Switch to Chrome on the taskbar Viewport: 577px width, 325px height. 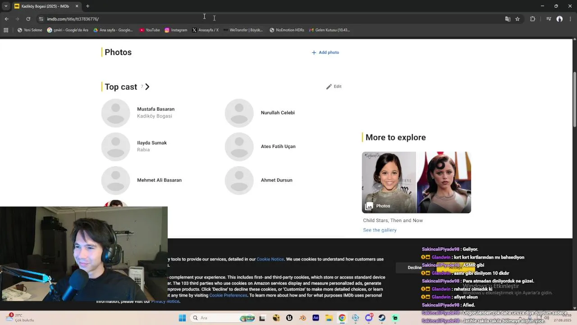click(x=342, y=318)
